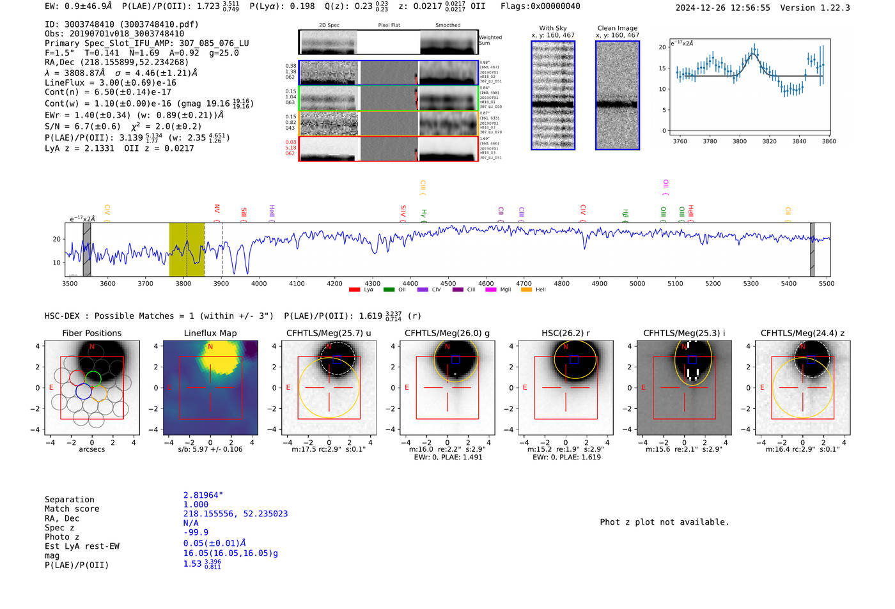Open the HSC(26.2) r band cutout

(566, 387)
